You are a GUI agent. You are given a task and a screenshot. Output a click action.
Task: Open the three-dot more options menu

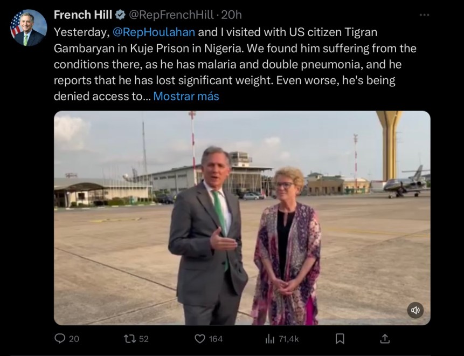tap(425, 15)
